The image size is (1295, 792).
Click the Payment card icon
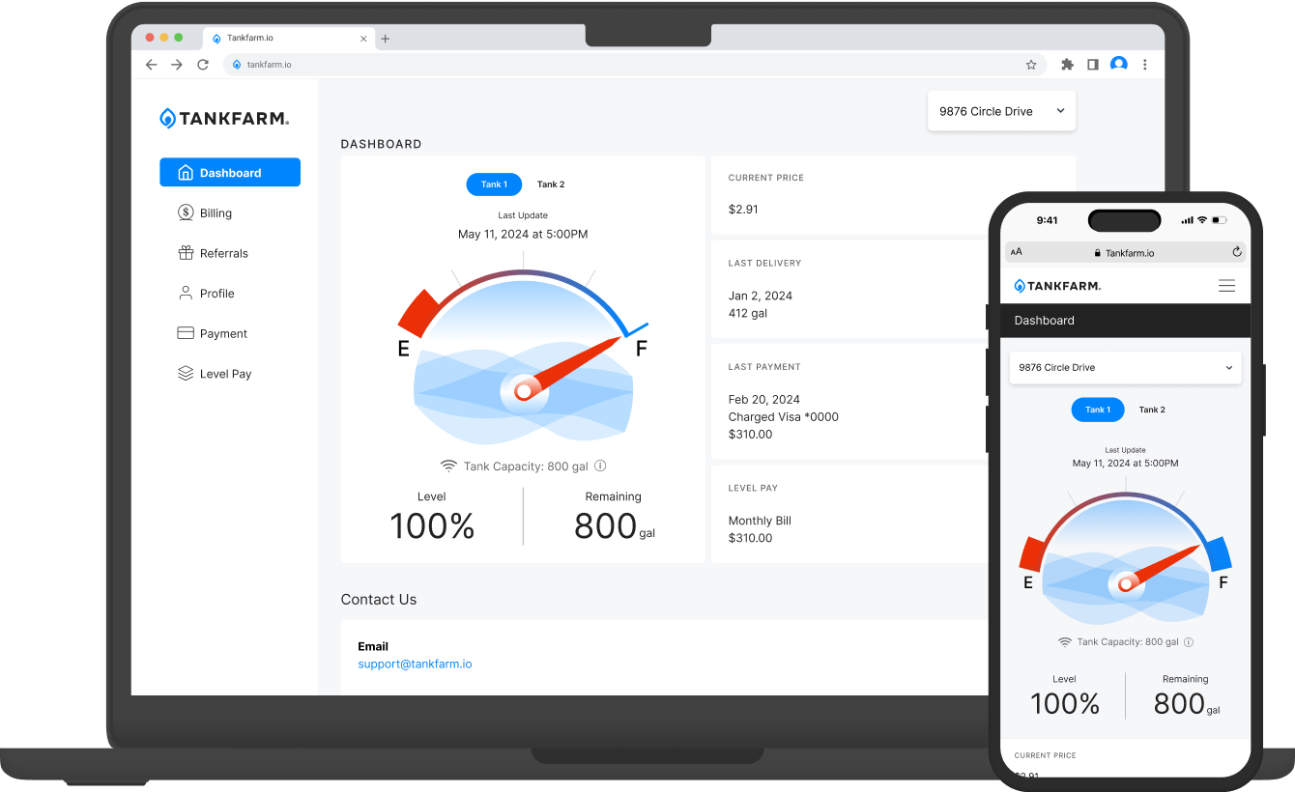click(186, 333)
